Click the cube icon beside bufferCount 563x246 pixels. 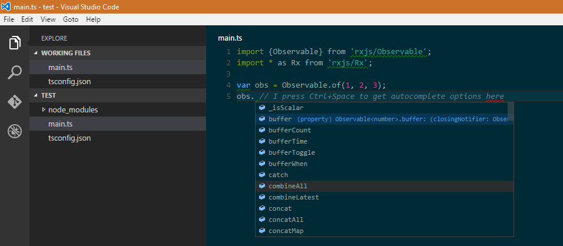(262, 130)
